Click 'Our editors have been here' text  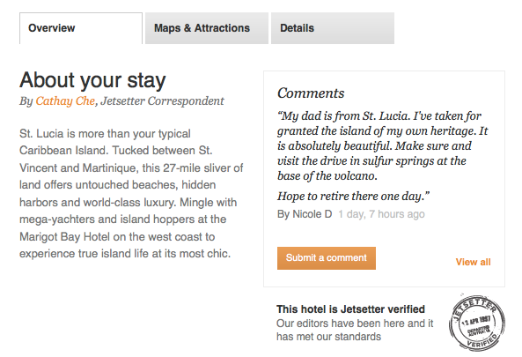[x=355, y=330]
